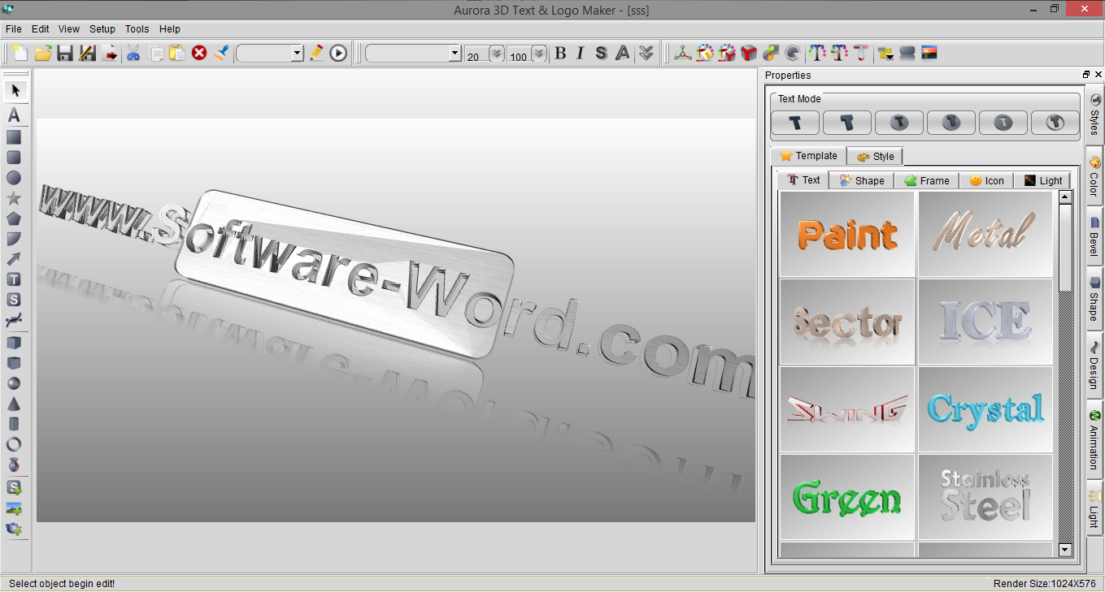Click the Export icon with red arrow

coord(111,54)
